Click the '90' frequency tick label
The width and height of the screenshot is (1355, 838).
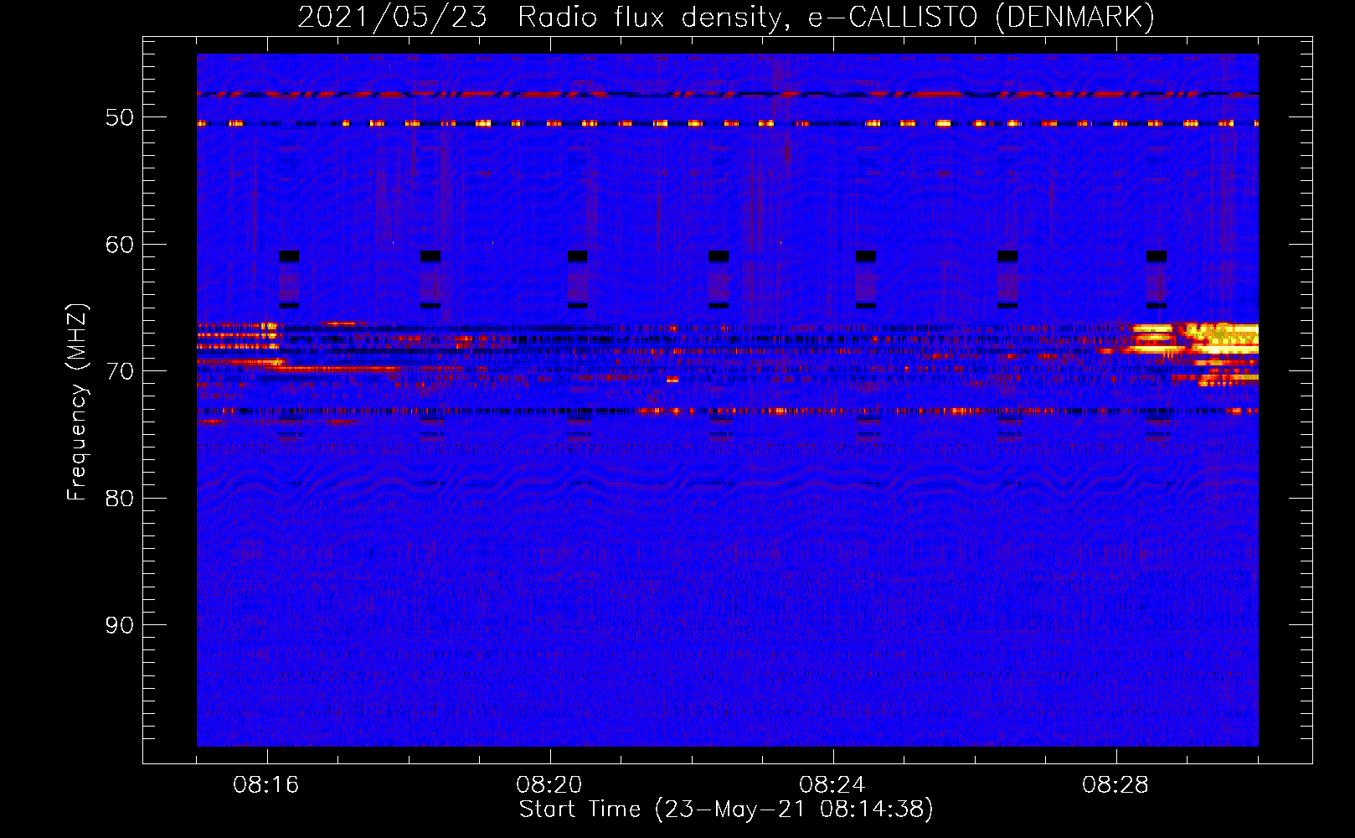tap(119, 625)
